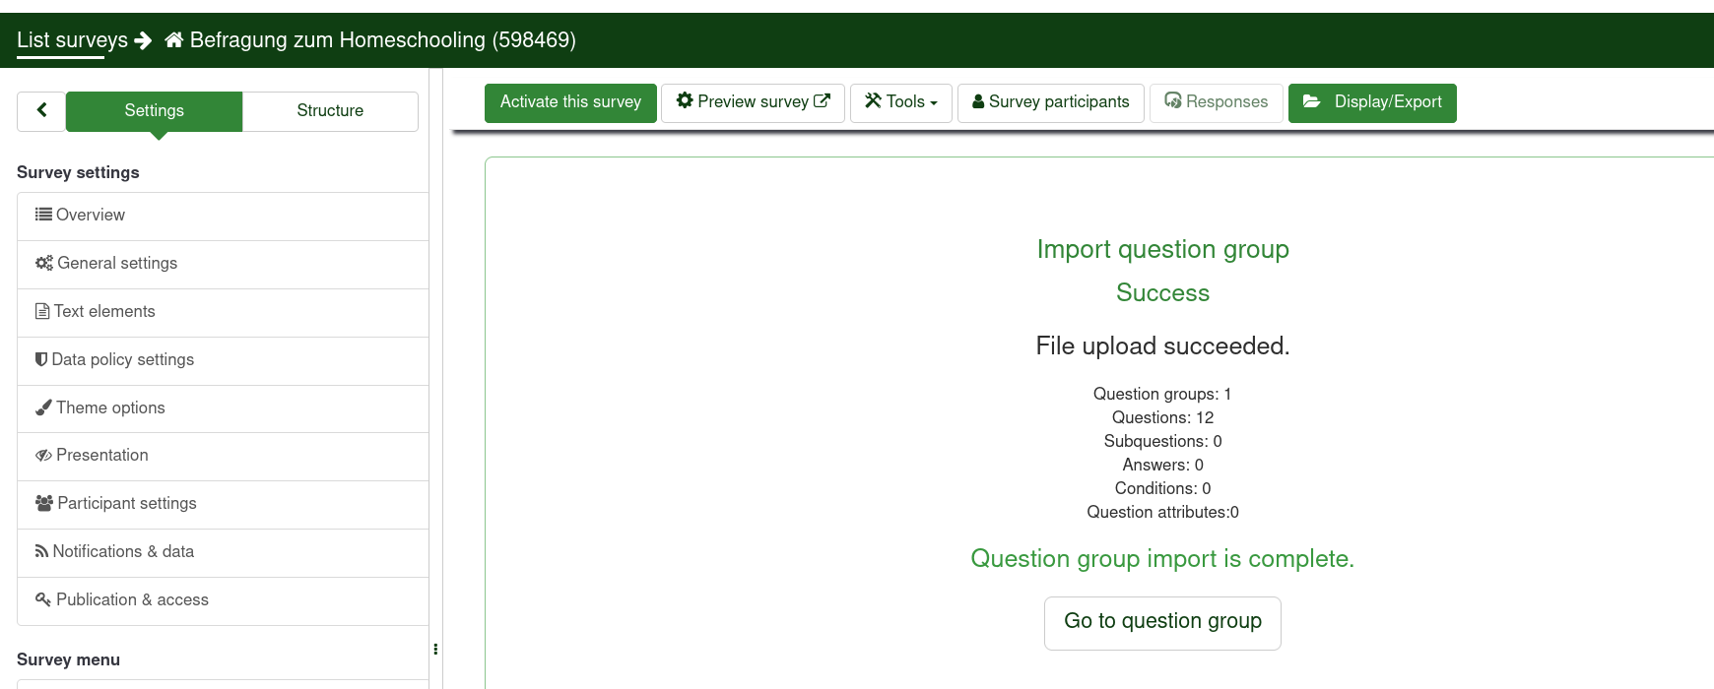The height and width of the screenshot is (689, 1714).
Task: Click the Theme options paintbrush icon
Action: coord(43,407)
